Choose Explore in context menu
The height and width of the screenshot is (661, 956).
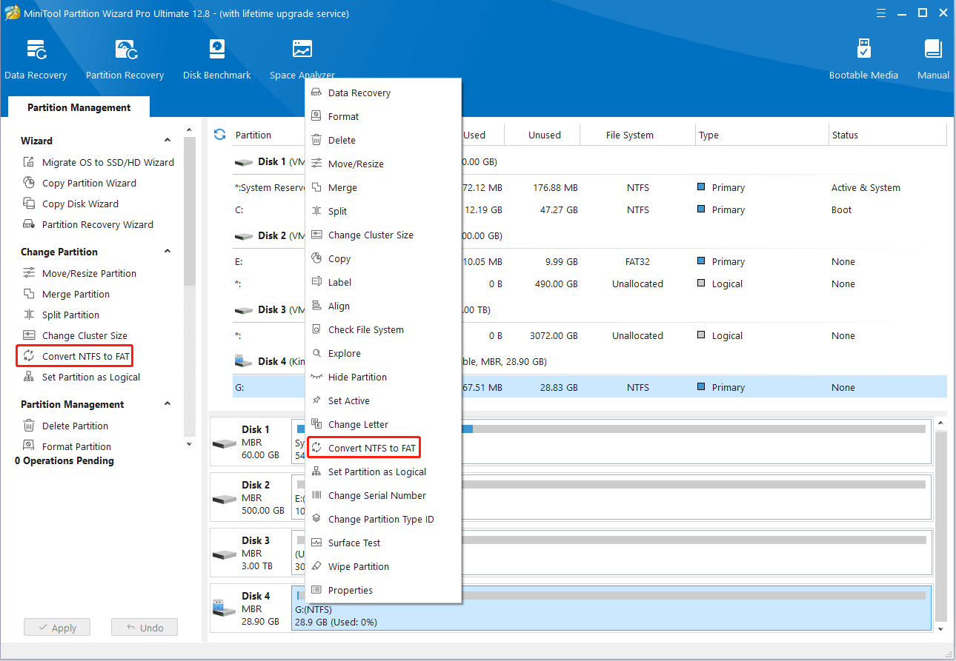click(383, 353)
